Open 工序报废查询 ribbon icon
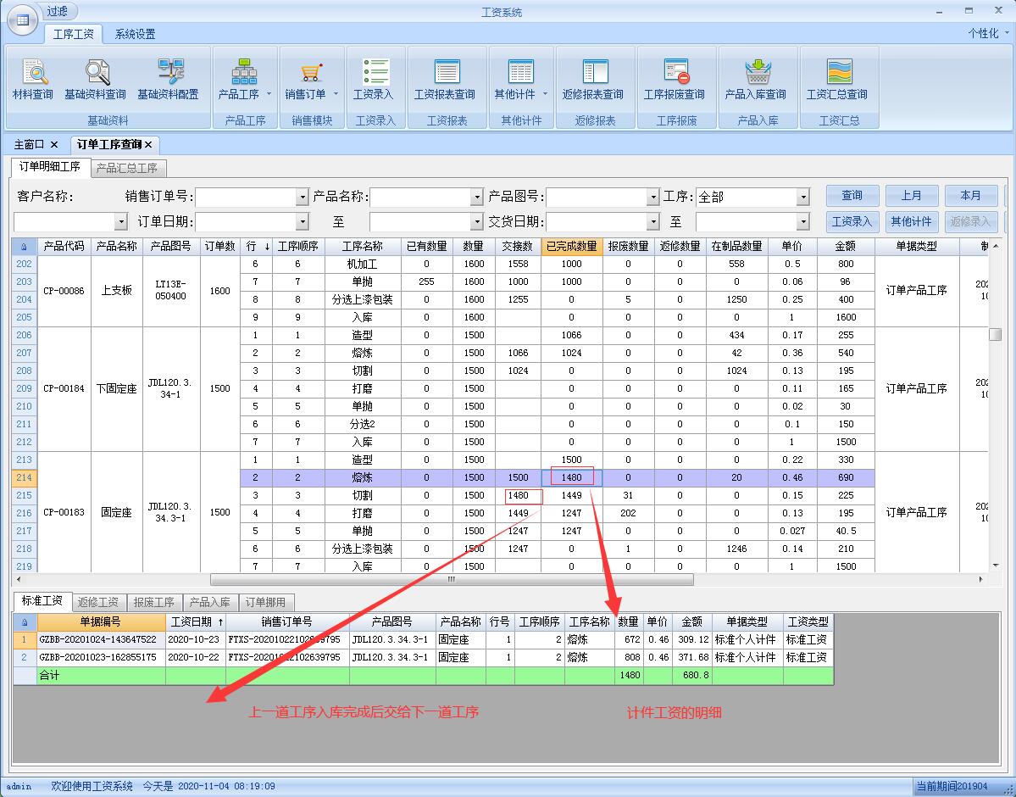The width and height of the screenshot is (1016, 797). 674,80
